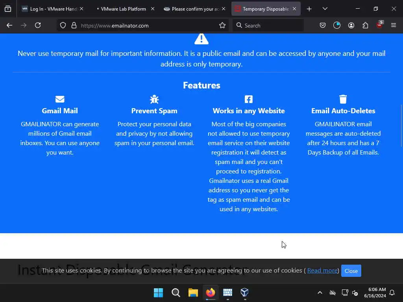Viewport: 403px width, 302px height.
Task: Click Firefox icon in taskbar
Action: (210, 293)
